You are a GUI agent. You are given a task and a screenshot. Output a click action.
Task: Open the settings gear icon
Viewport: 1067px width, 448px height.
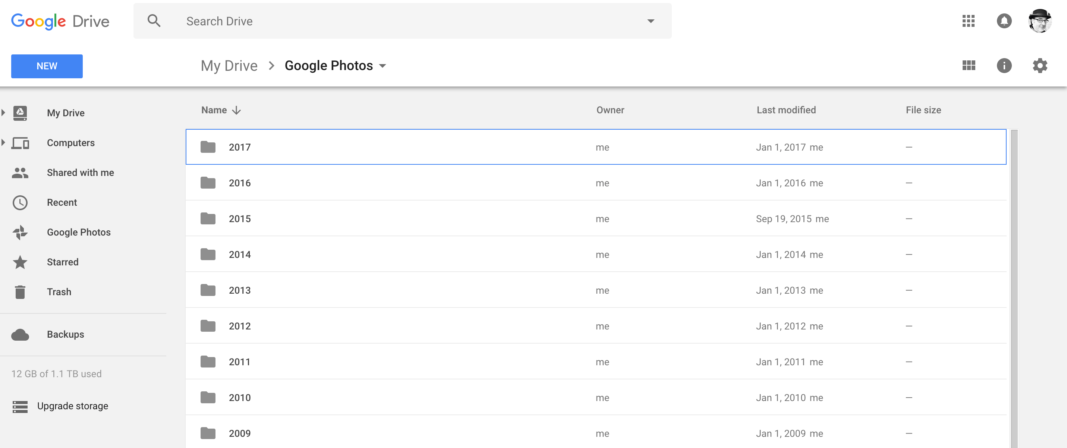[1040, 66]
